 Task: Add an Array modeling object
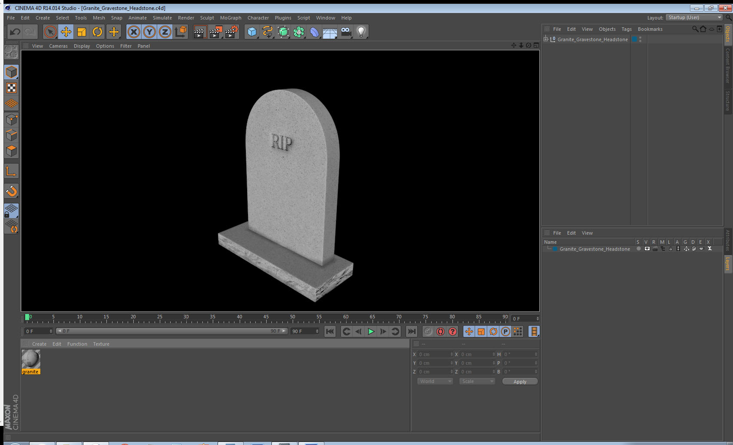tap(299, 32)
